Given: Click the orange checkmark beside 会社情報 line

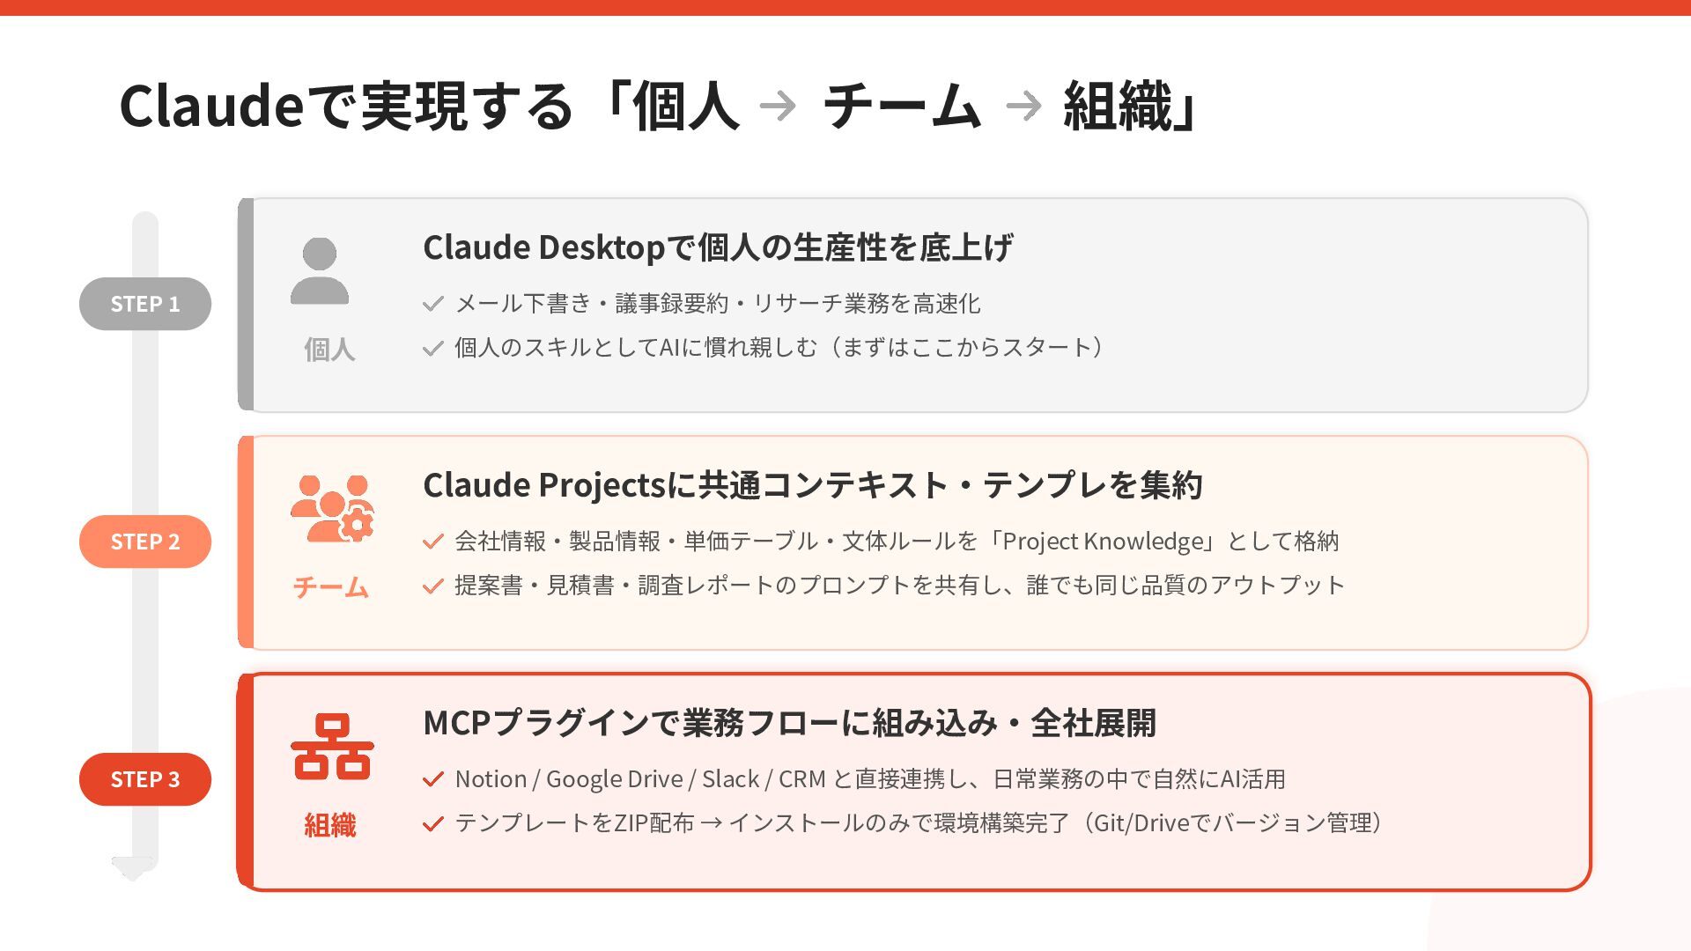Looking at the screenshot, I should [432, 542].
